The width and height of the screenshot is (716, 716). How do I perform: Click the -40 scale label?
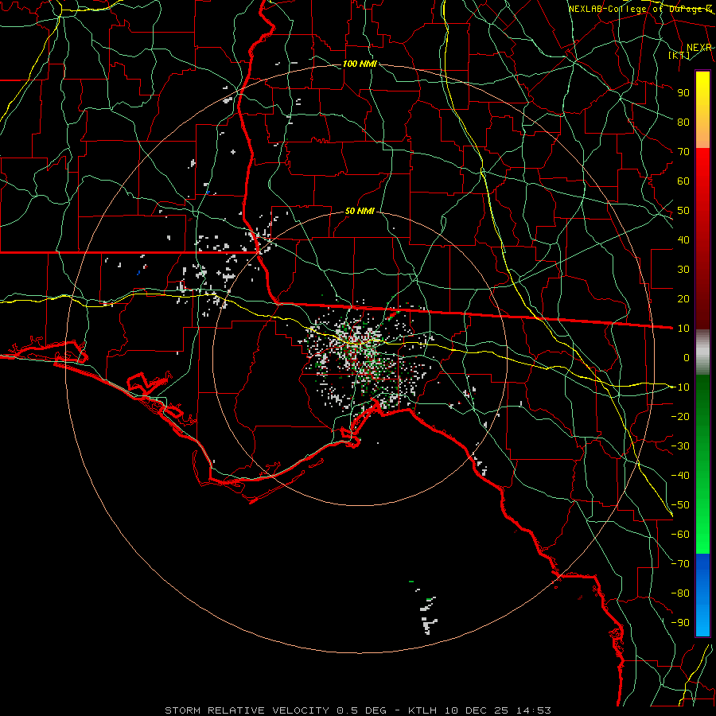[680, 476]
